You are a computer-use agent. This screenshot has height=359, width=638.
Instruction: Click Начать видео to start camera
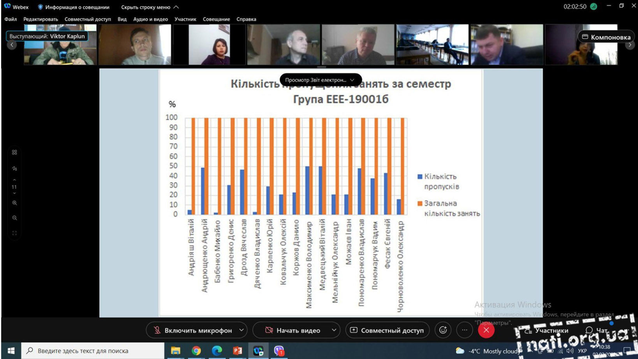pyautogui.click(x=293, y=330)
